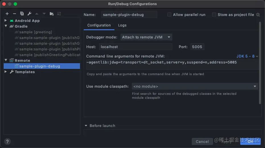Open the Use module classpath dropdown
Screen dimensions: 265x148
tap(195, 87)
